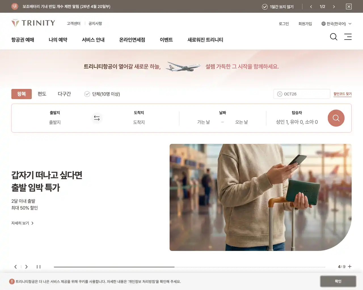Open the 할인코드 찾기 link

pos(343,94)
